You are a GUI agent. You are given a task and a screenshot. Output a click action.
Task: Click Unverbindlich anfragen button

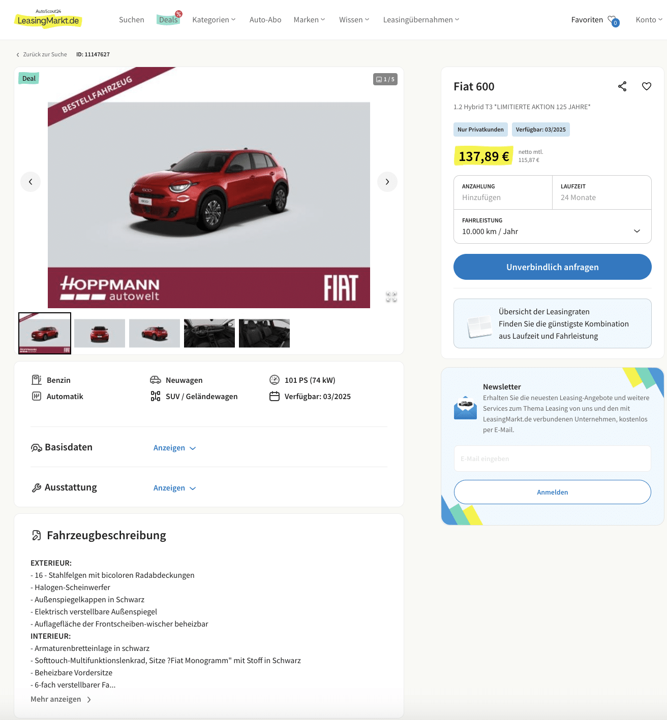[x=553, y=267]
